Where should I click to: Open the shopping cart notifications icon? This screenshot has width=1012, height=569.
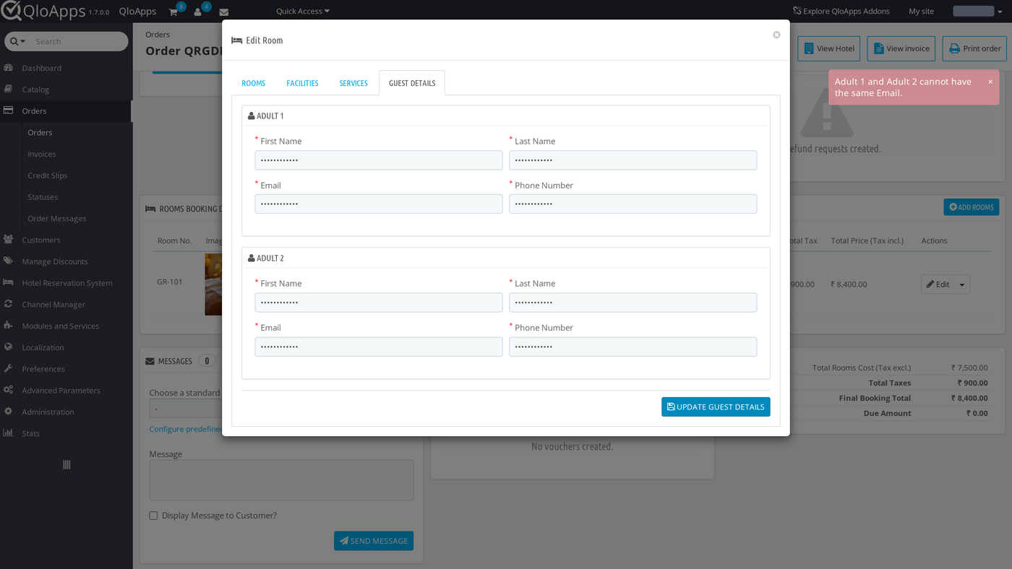[x=173, y=12]
